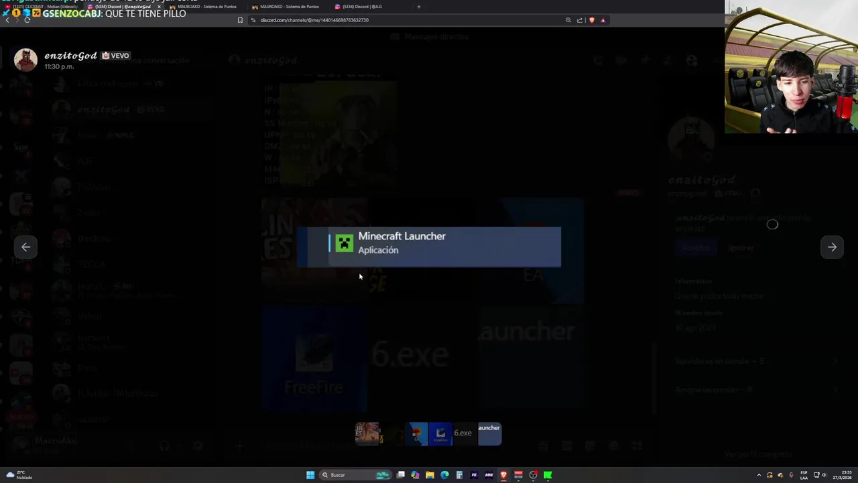Reload the Discord page
This screenshot has width=858, height=483.
coord(27,20)
